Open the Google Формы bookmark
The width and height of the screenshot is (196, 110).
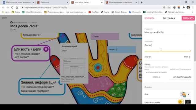point(119,12)
